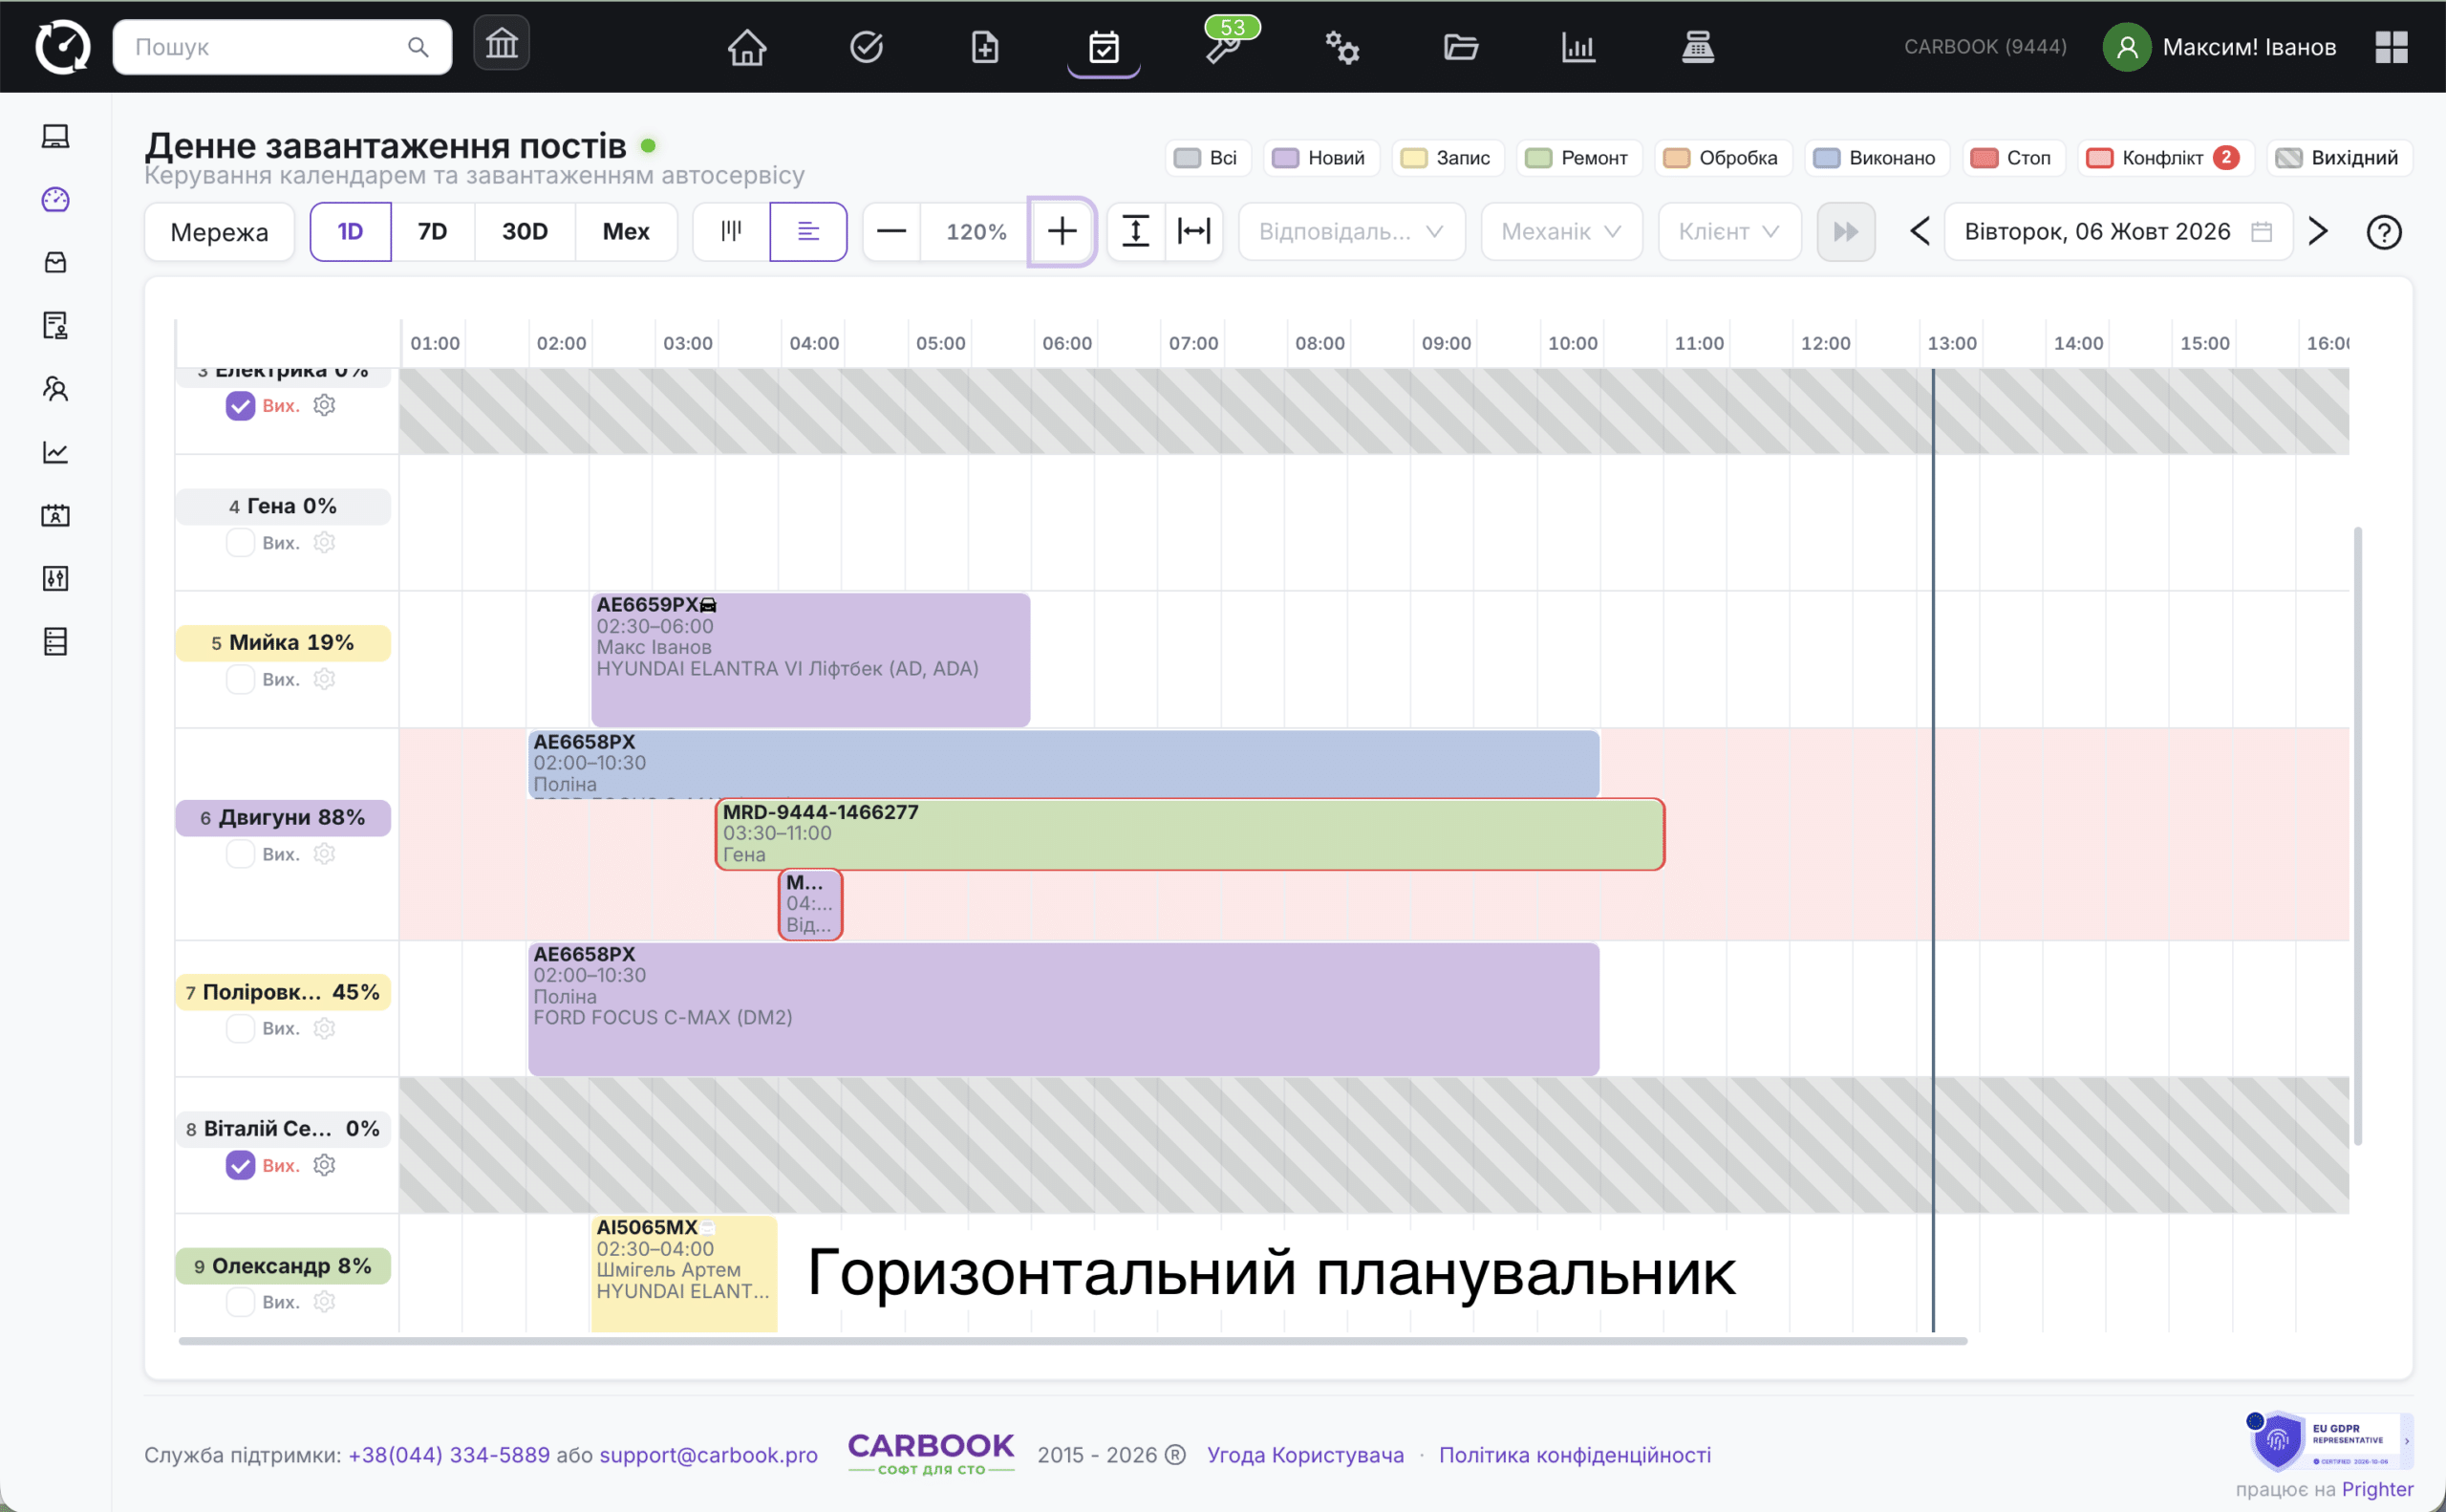Click the Пошук search field
Screen dimensions: 2446x1512
(282, 47)
